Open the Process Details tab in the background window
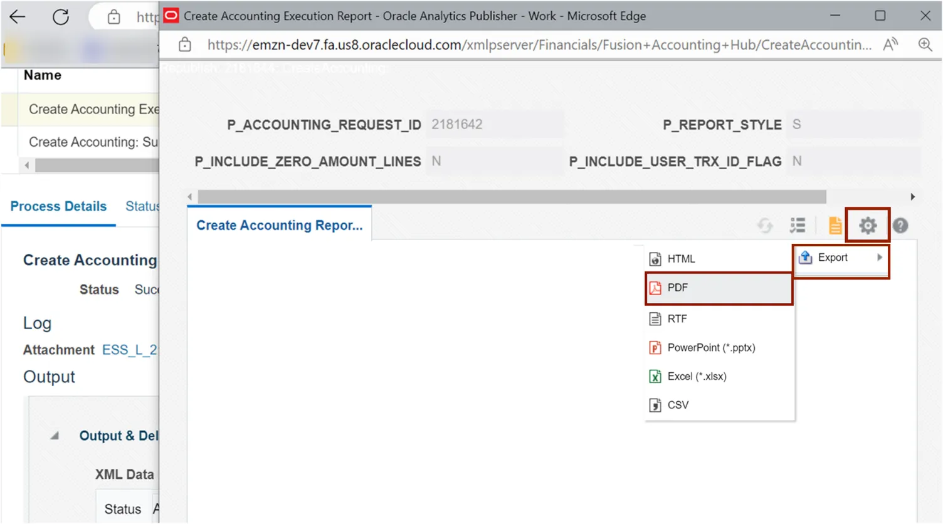 pos(59,206)
